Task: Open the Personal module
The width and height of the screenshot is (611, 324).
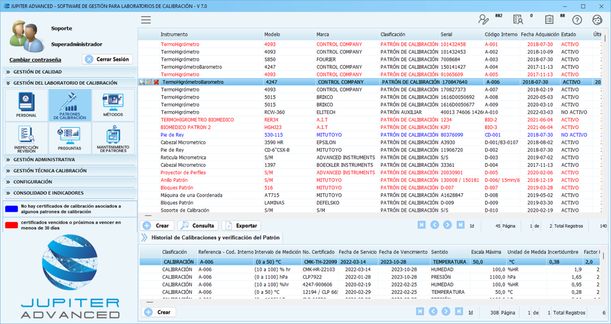Action: point(26,105)
